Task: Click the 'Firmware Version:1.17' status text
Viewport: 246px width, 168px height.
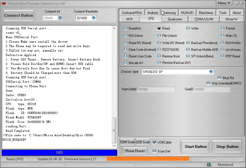Action: pyautogui.click(x=80, y=159)
